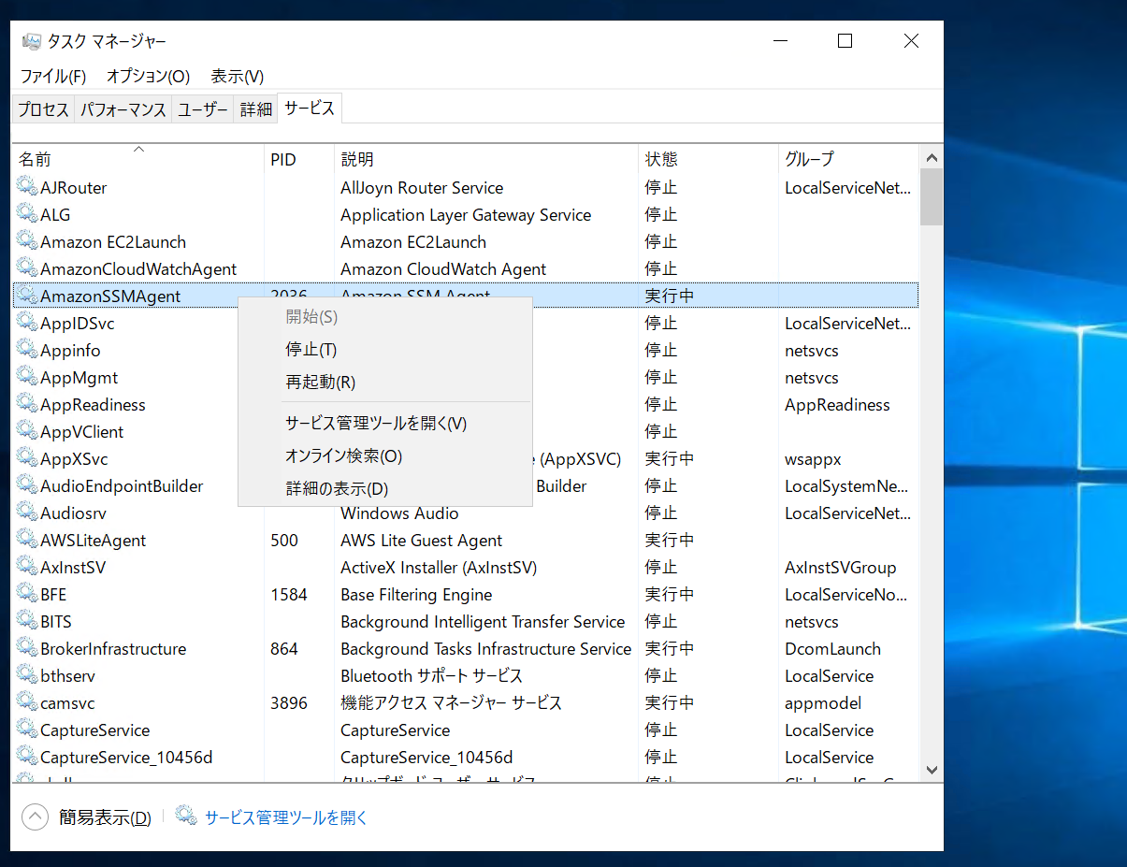The image size is (1127, 867).
Task: Click the appmodel group cell
Action: coord(823,702)
